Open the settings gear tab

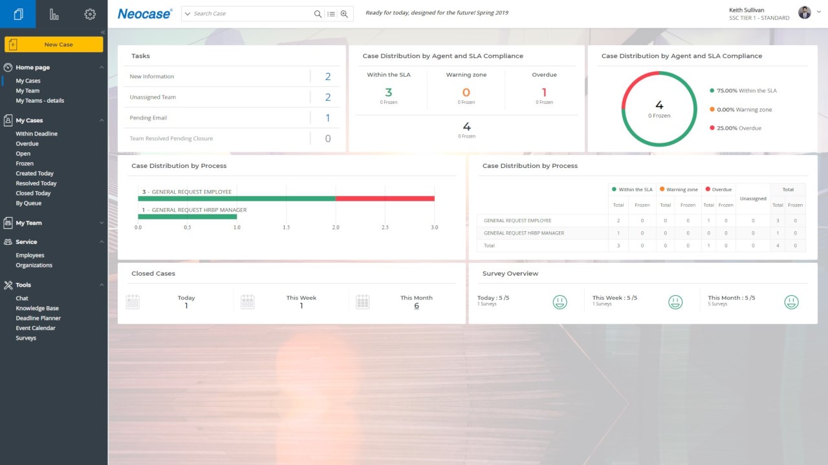click(x=90, y=14)
